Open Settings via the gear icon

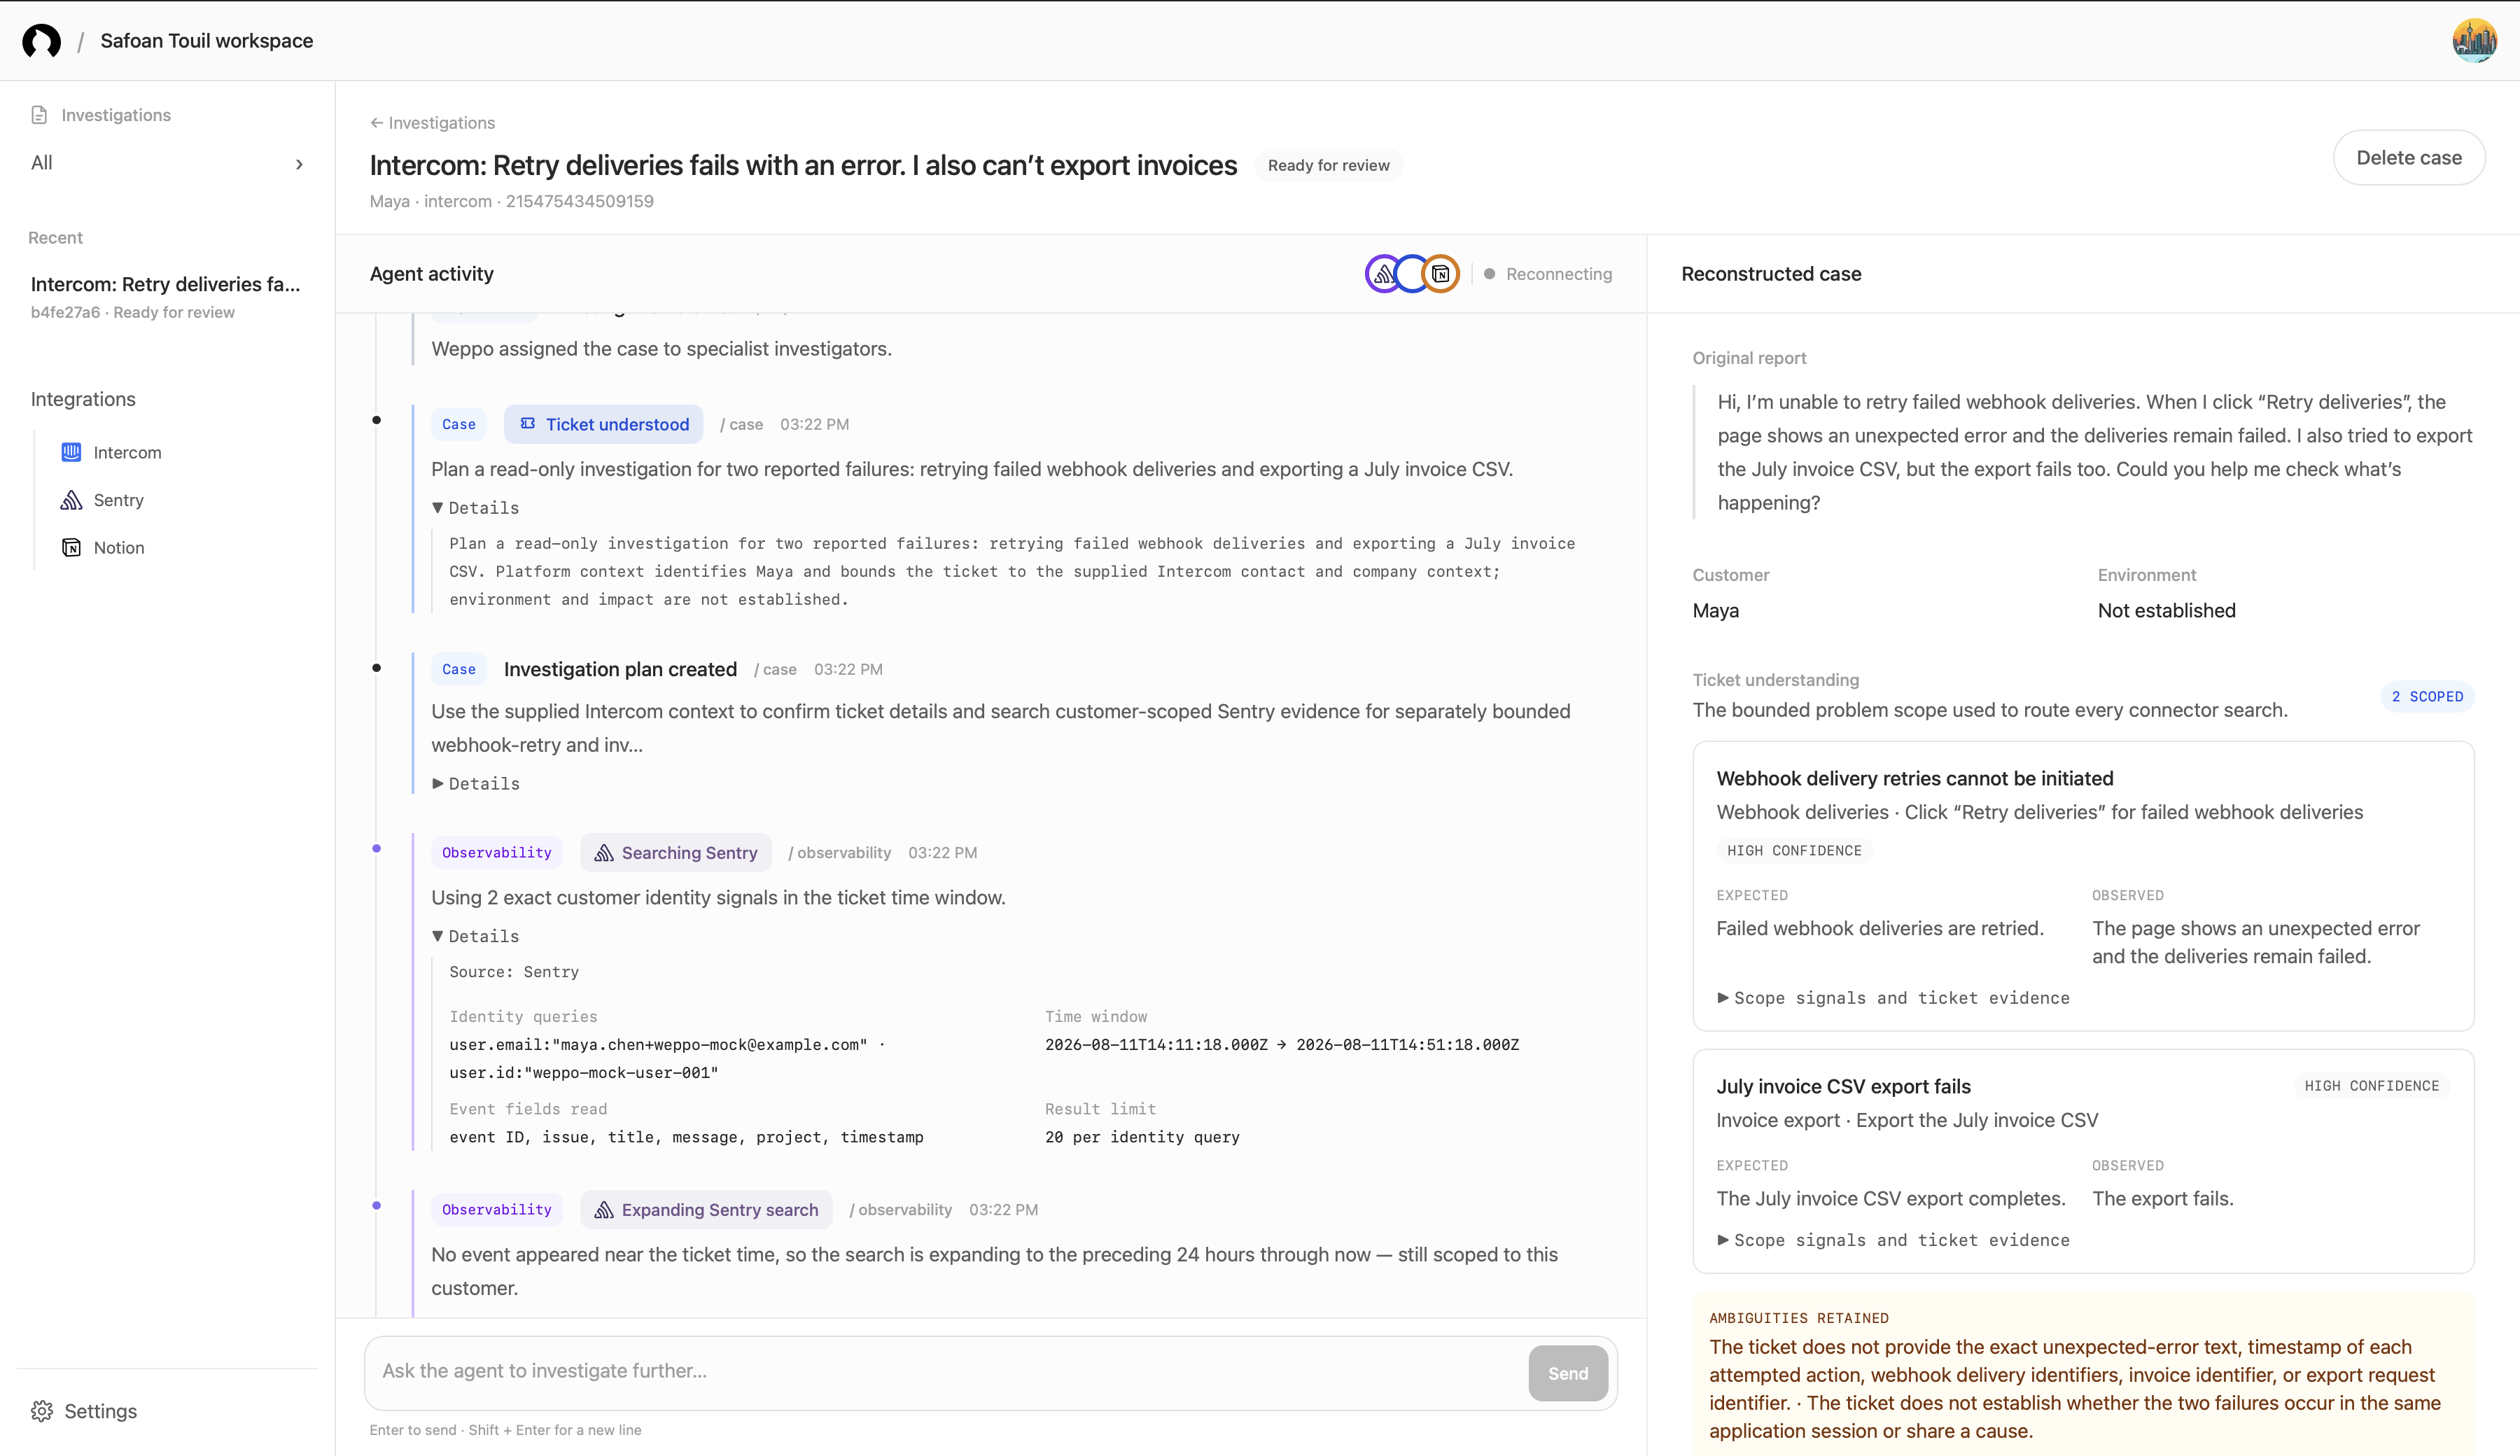42,1411
